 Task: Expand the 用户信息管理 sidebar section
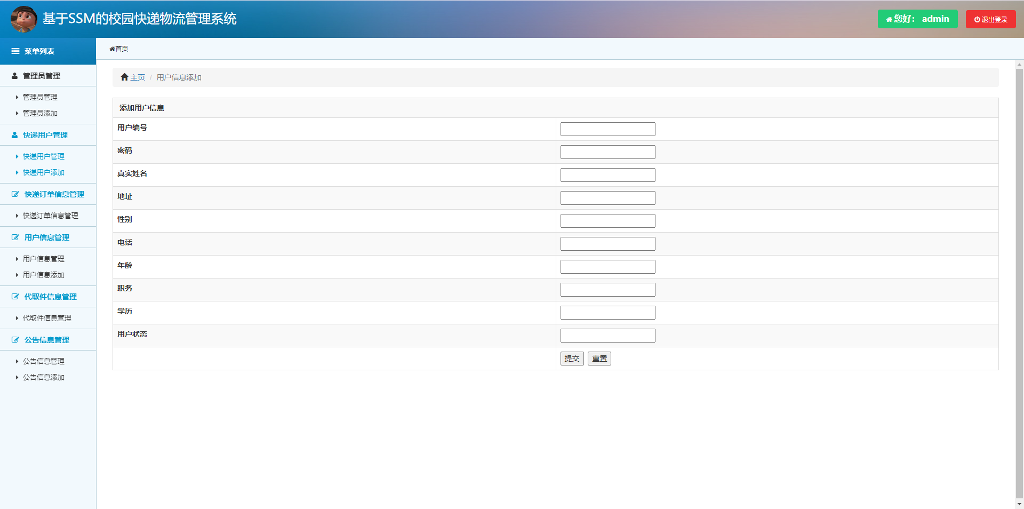pyautogui.click(x=47, y=237)
